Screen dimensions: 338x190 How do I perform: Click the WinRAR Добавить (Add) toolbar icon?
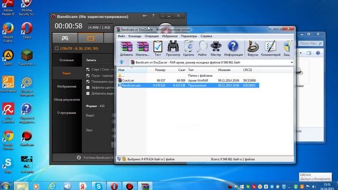[126, 49]
